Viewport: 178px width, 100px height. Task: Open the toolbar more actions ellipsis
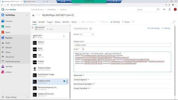pyautogui.click(x=133, y=22)
